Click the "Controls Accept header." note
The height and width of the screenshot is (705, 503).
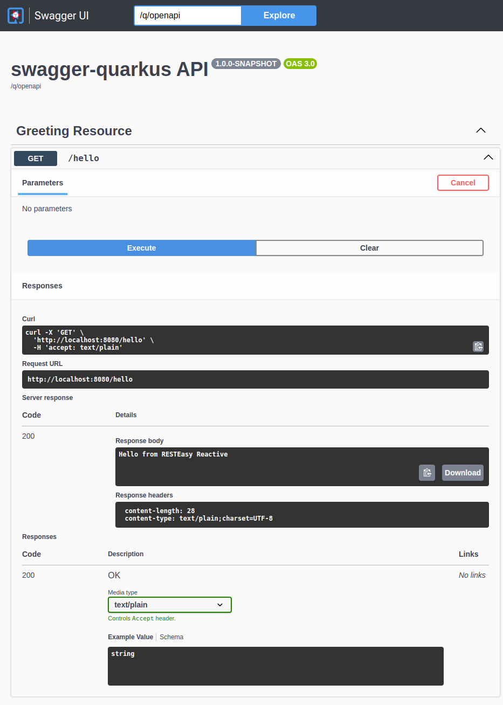coord(142,618)
